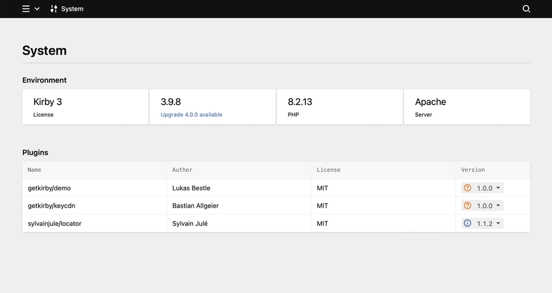Click the PHP 8.2.13 card

[x=339, y=107]
